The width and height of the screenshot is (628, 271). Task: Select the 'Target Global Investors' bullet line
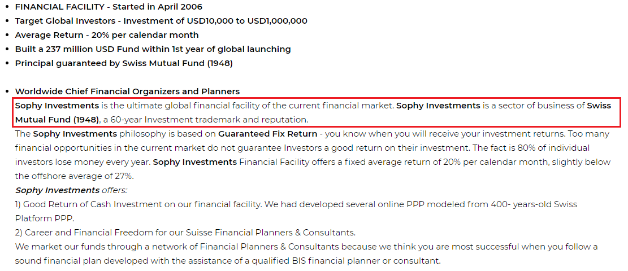coord(161,21)
